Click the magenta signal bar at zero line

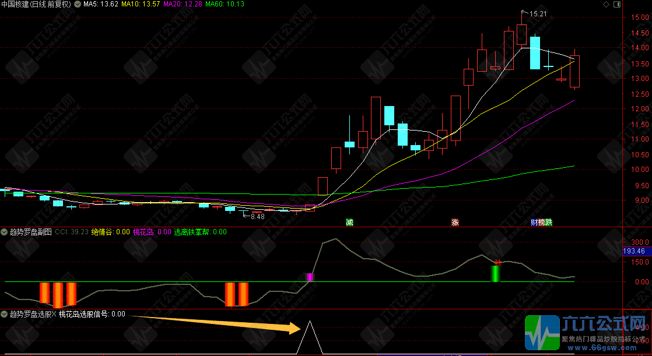click(x=310, y=277)
